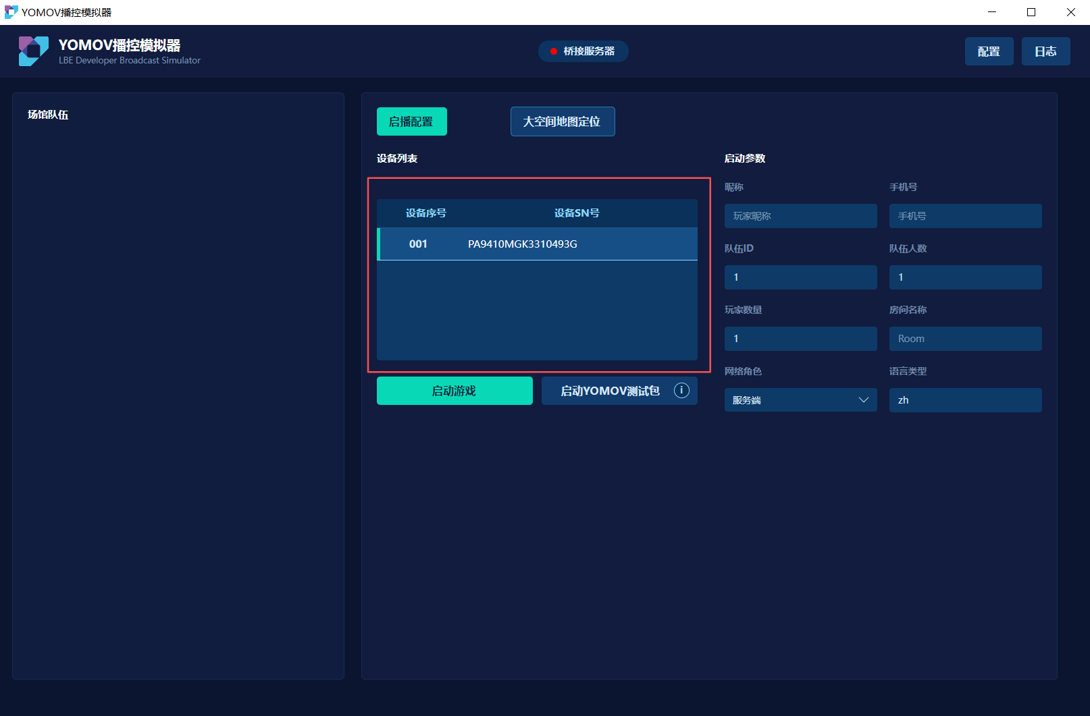Open the 配置 settings button
This screenshot has height=716, width=1090.
click(989, 51)
